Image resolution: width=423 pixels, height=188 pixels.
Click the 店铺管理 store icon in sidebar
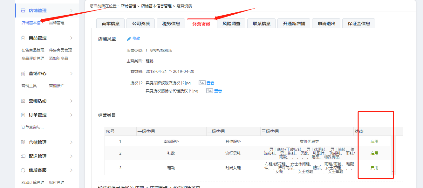(23, 10)
